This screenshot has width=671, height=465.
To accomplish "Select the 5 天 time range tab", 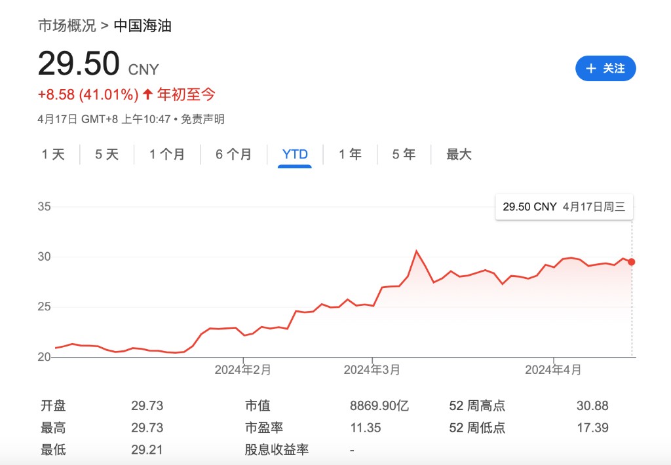I will pyautogui.click(x=107, y=154).
